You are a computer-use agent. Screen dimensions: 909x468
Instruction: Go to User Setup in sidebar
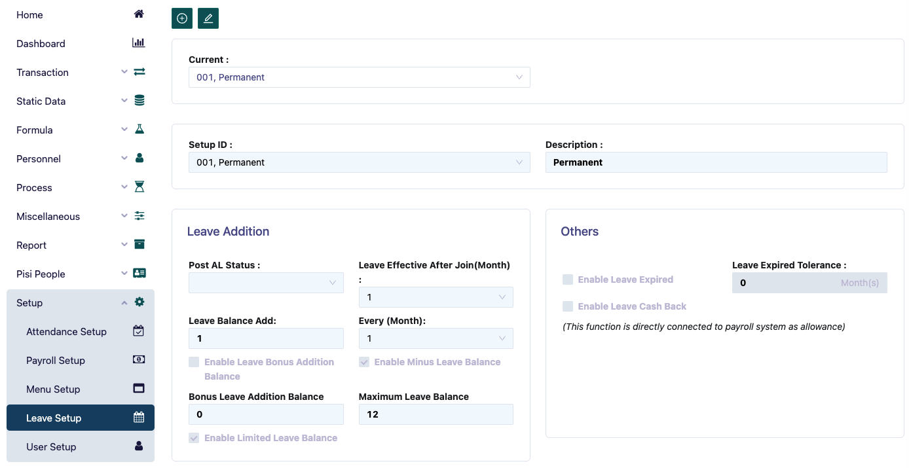pyautogui.click(x=51, y=447)
